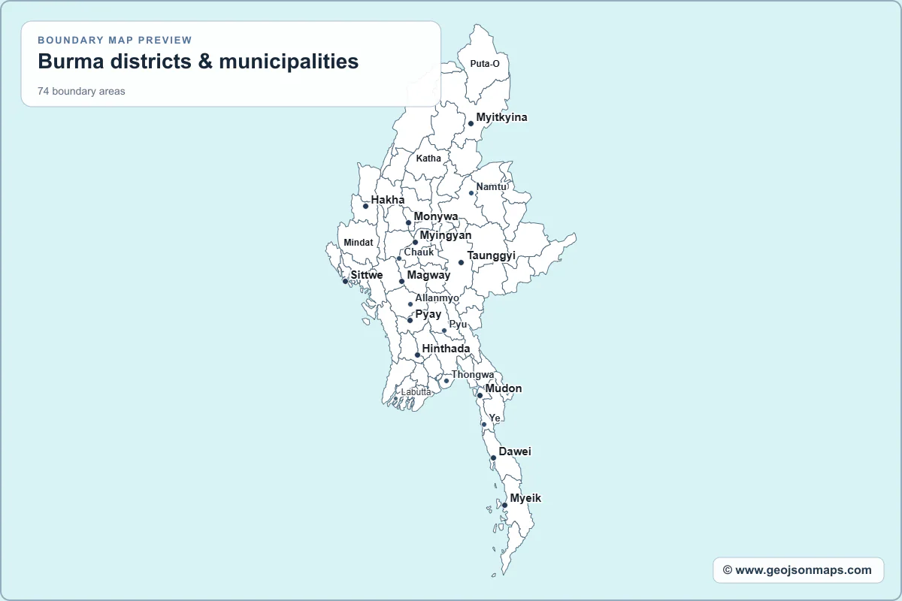
Task: Select the Chauk marker dot
Action: [399, 258]
